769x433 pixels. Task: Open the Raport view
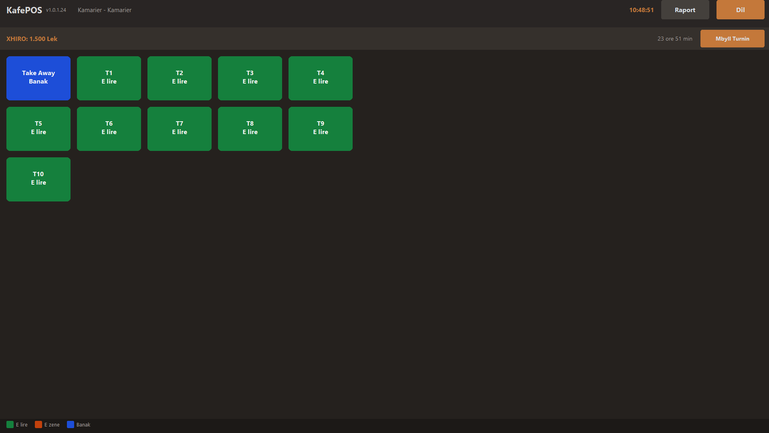click(x=685, y=10)
